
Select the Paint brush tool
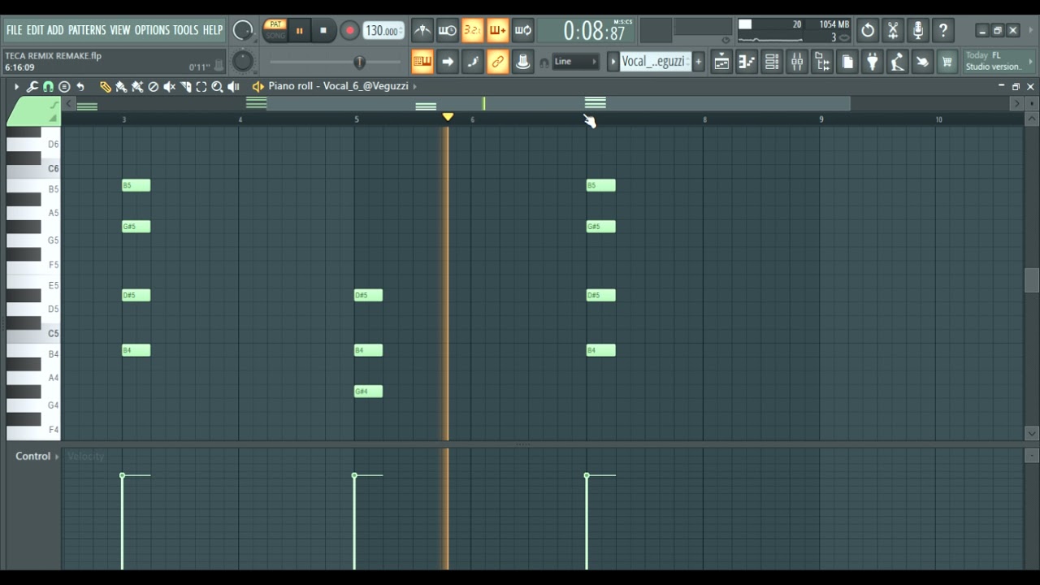(121, 86)
